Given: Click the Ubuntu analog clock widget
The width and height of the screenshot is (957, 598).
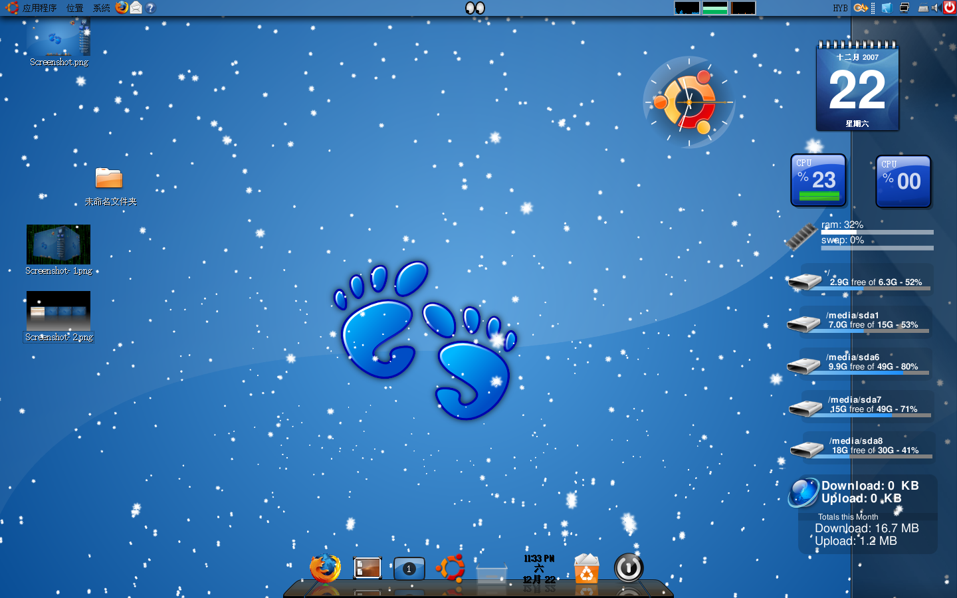Looking at the screenshot, I should click(689, 102).
